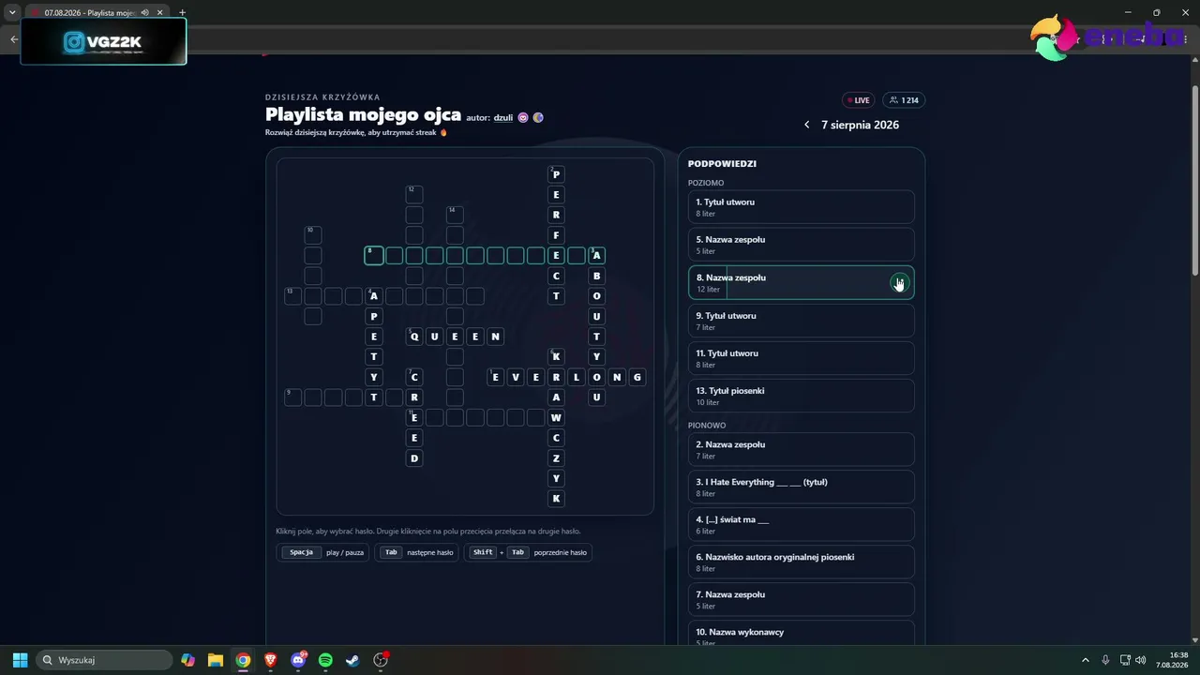1200x675 pixels.
Task: Select clue 4. świat ma
Action: point(801,525)
